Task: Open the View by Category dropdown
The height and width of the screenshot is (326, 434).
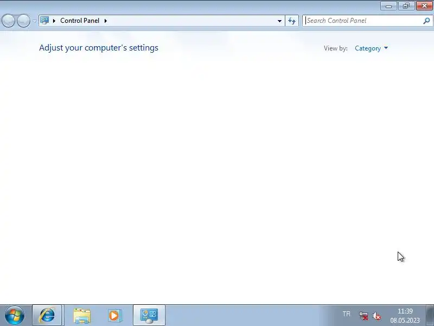Action: click(x=371, y=48)
